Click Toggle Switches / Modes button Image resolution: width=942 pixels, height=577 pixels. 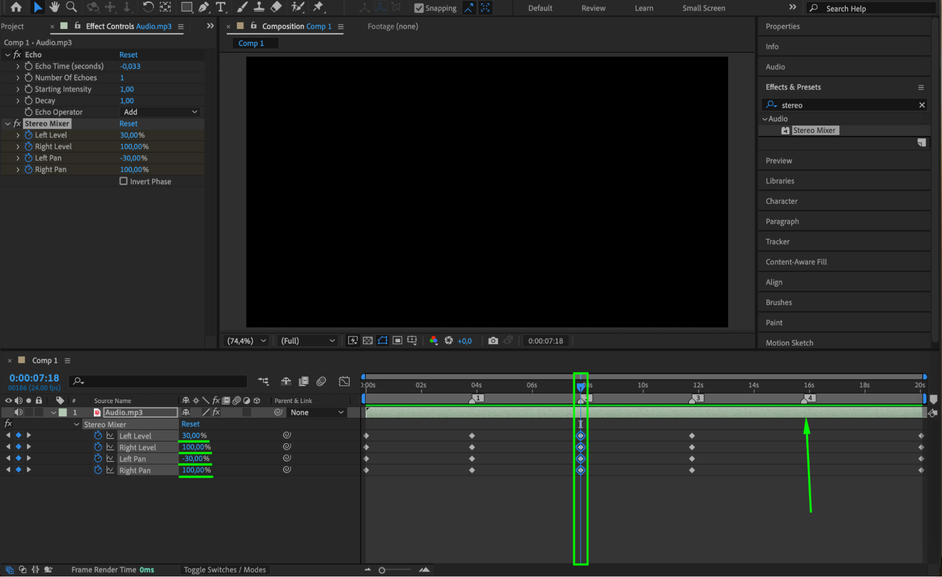[x=225, y=569]
